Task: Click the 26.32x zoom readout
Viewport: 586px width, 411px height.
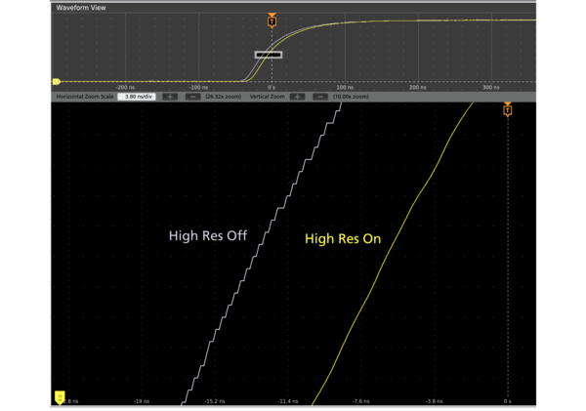Action: coord(224,97)
